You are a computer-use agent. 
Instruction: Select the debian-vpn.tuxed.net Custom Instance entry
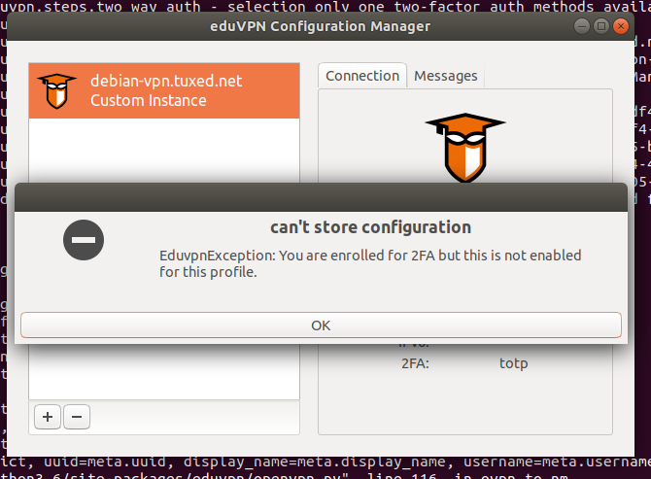point(164,91)
